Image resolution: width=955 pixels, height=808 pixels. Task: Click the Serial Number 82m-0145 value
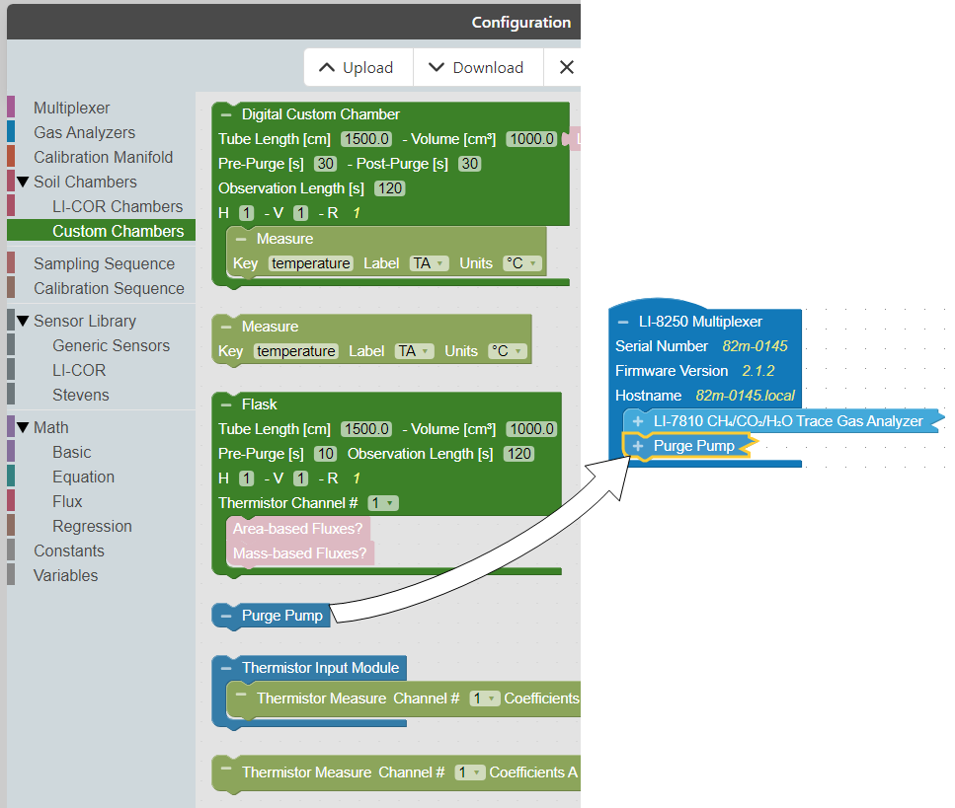[755, 346]
